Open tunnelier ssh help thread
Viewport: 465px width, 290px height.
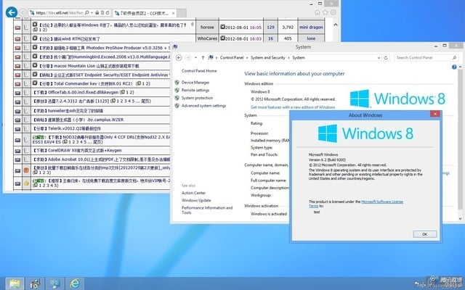coord(68,111)
